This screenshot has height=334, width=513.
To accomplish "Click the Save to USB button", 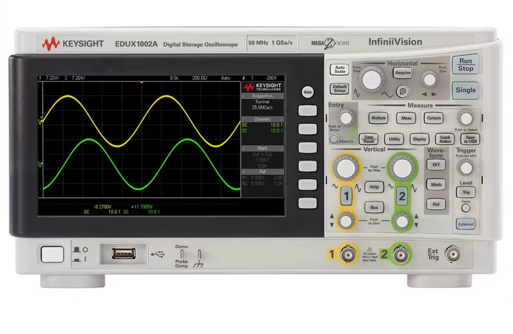I will [x=470, y=139].
